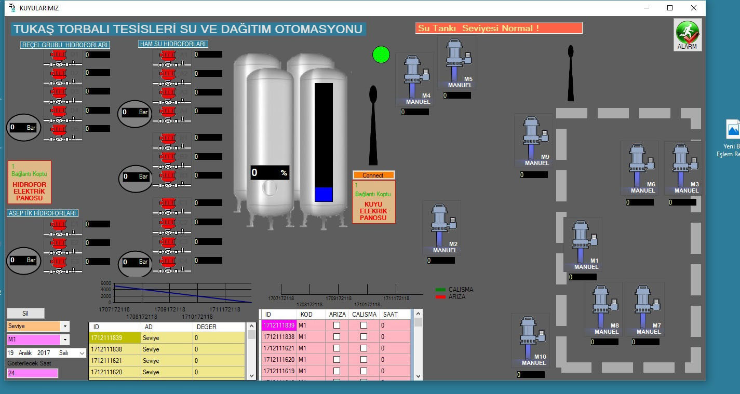Select 1712111621 cell in yellow table
This screenshot has width=740, height=394.
115,361
